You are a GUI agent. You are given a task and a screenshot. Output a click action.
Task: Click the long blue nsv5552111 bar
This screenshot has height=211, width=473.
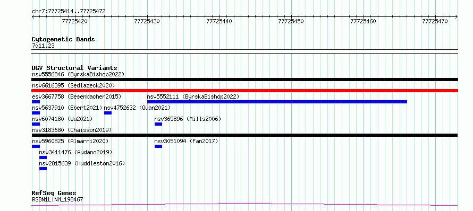tap(277, 102)
